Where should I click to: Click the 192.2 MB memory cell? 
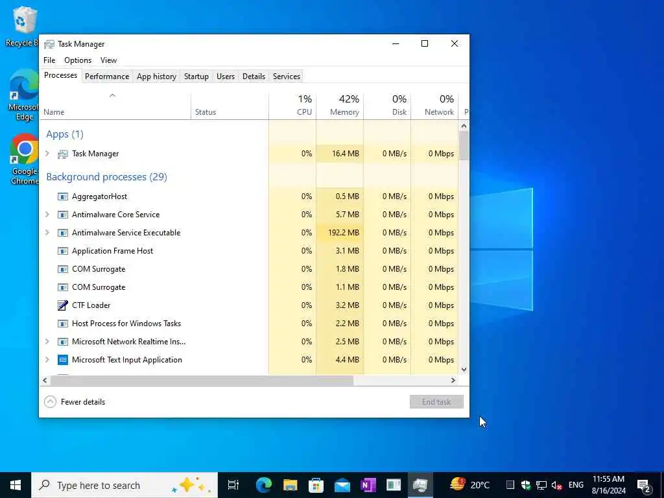pos(340,233)
